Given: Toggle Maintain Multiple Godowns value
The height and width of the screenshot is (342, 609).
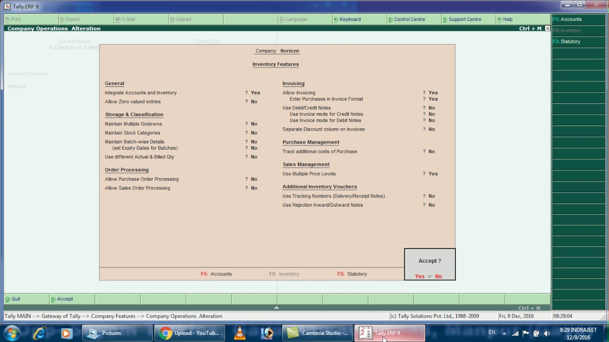Looking at the screenshot, I should [254, 124].
